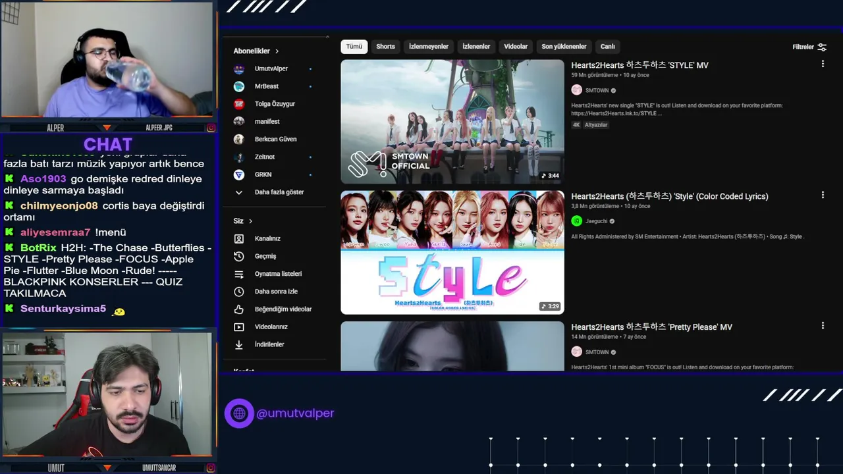Viewport: 843px width, 474px height.
Task: Click Instagram icon beside ALPEER.JPG
Action: click(211, 128)
